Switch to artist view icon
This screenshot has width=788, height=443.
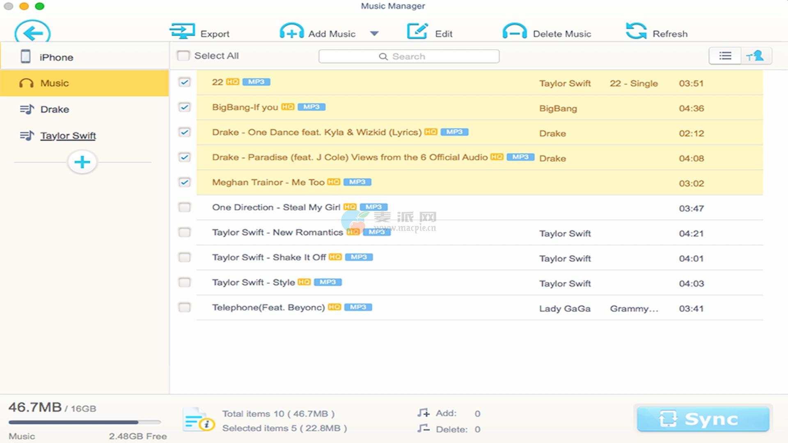[756, 56]
